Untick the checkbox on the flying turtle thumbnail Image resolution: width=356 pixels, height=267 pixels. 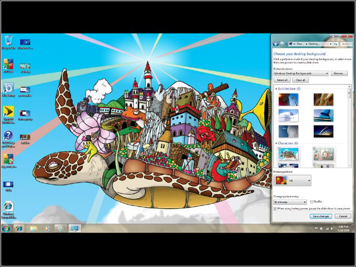point(279,149)
